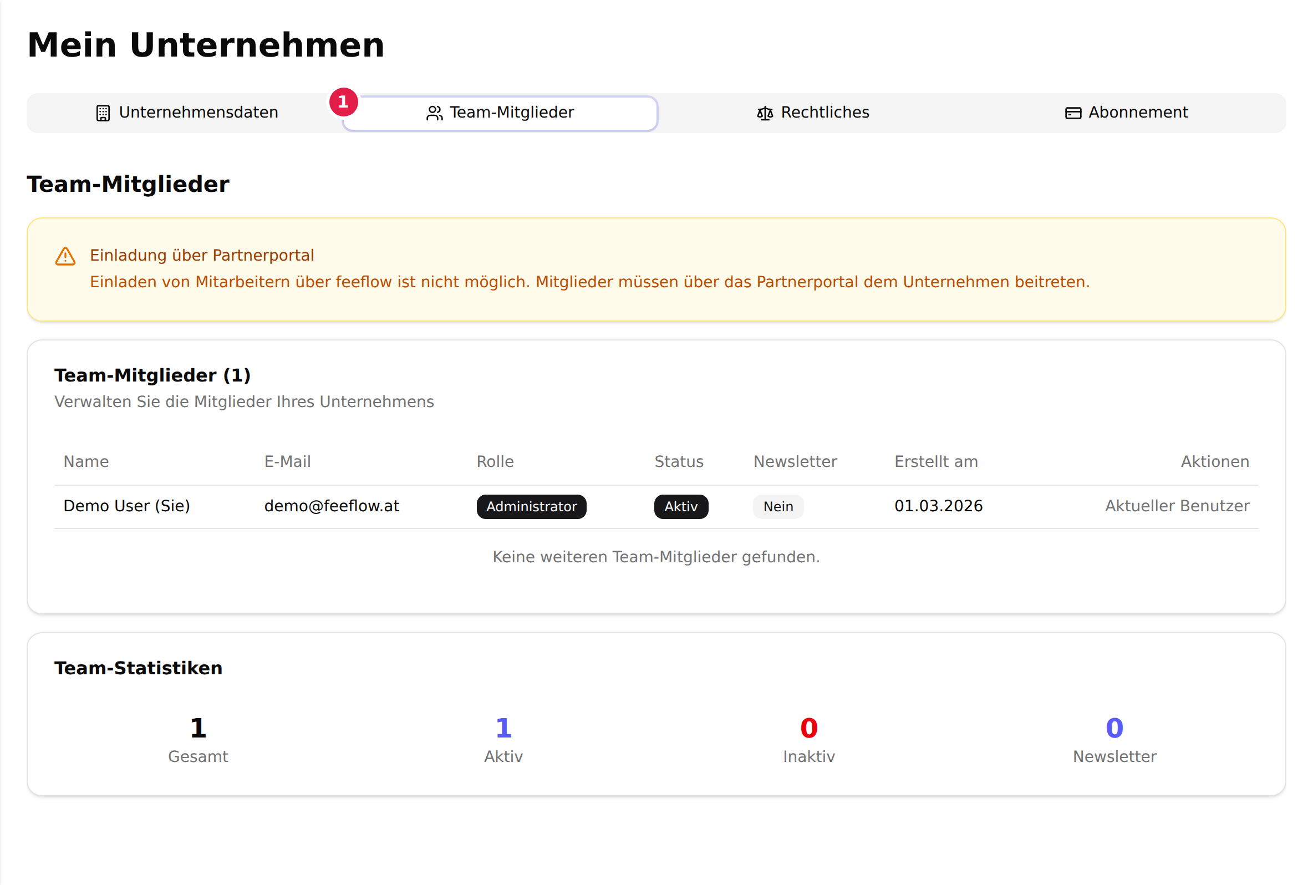Click the Rolle column header
Viewport: 1313px width, 885px height.
click(x=495, y=461)
